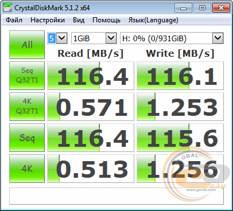Open the Настройки menu
This screenshot has height=211, width=233.
[x=48, y=20]
